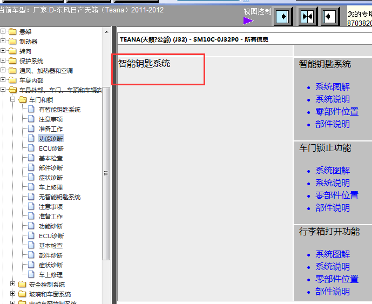Click the tree panel scrollbar thumb
Screen dimensions: 372x304
pos(106,173)
